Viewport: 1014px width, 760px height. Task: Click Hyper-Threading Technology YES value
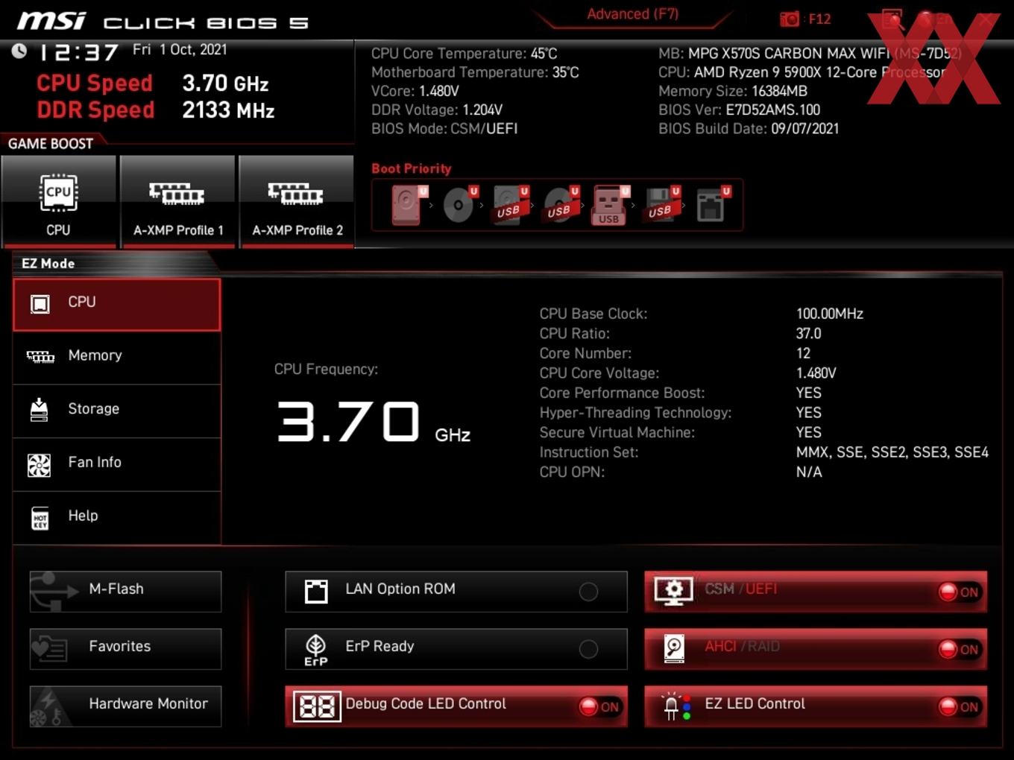click(x=809, y=412)
